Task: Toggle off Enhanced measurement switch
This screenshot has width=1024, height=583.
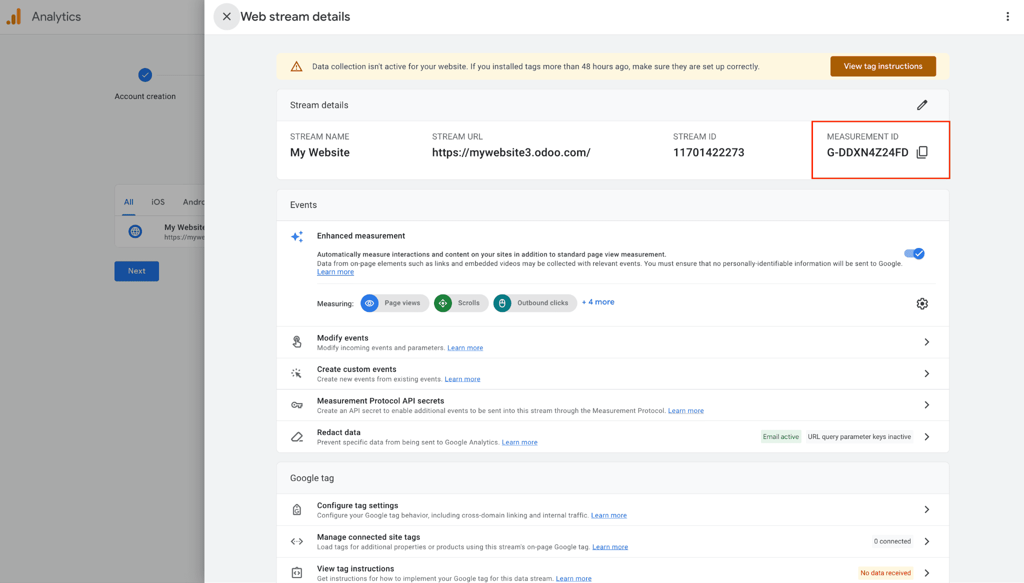Action: click(914, 253)
